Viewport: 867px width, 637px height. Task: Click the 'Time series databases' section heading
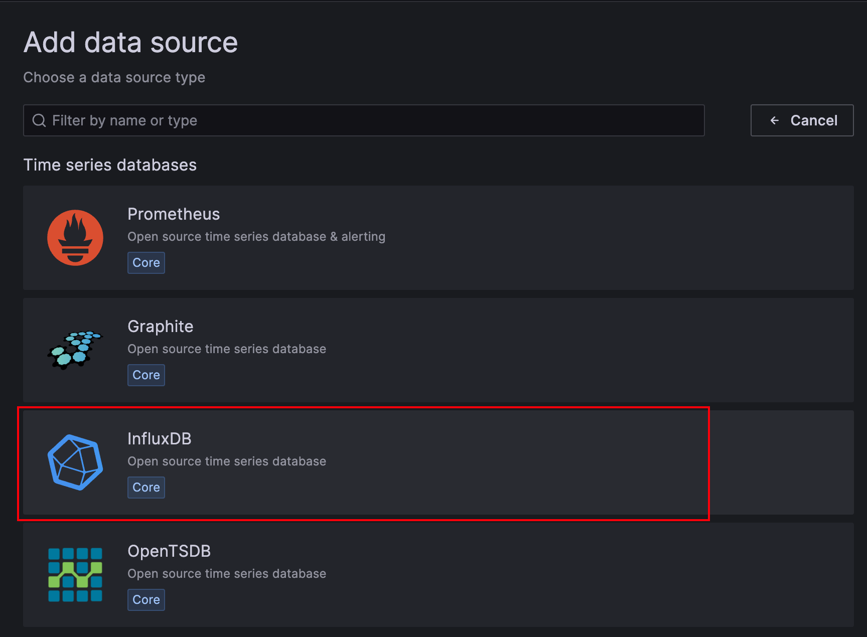click(x=110, y=165)
